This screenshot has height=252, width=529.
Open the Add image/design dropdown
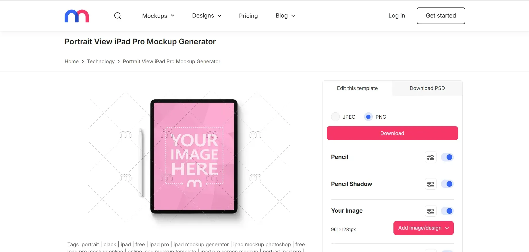tap(423, 228)
